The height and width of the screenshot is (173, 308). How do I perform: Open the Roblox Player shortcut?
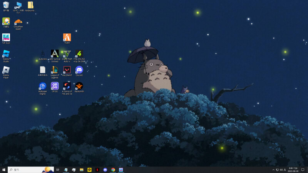[x=6, y=72]
